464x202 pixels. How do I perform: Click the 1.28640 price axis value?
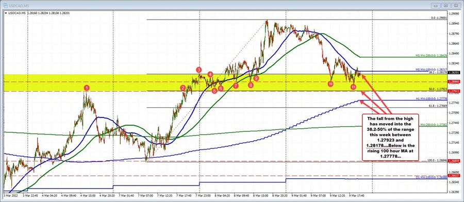point(454,43)
